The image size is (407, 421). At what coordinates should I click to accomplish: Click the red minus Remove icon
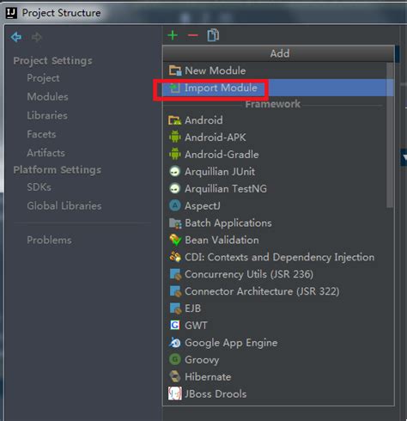click(193, 35)
